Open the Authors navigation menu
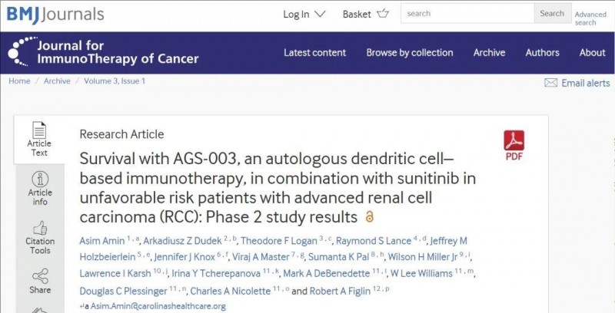 click(542, 53)
